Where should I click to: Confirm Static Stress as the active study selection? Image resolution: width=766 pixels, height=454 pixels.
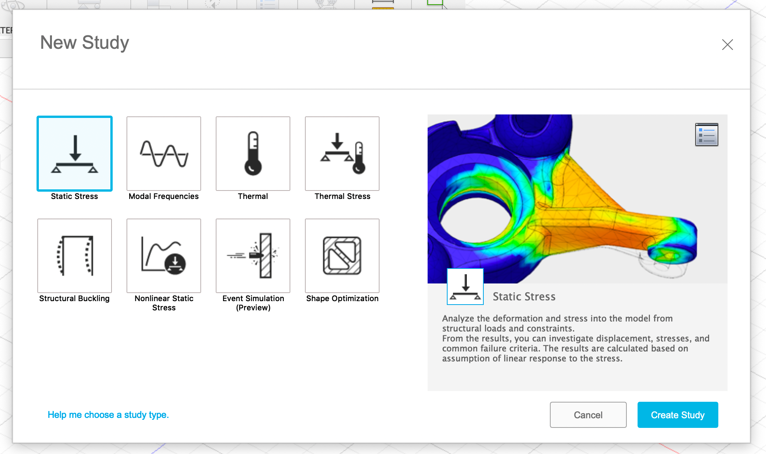(x=74, y=154)
